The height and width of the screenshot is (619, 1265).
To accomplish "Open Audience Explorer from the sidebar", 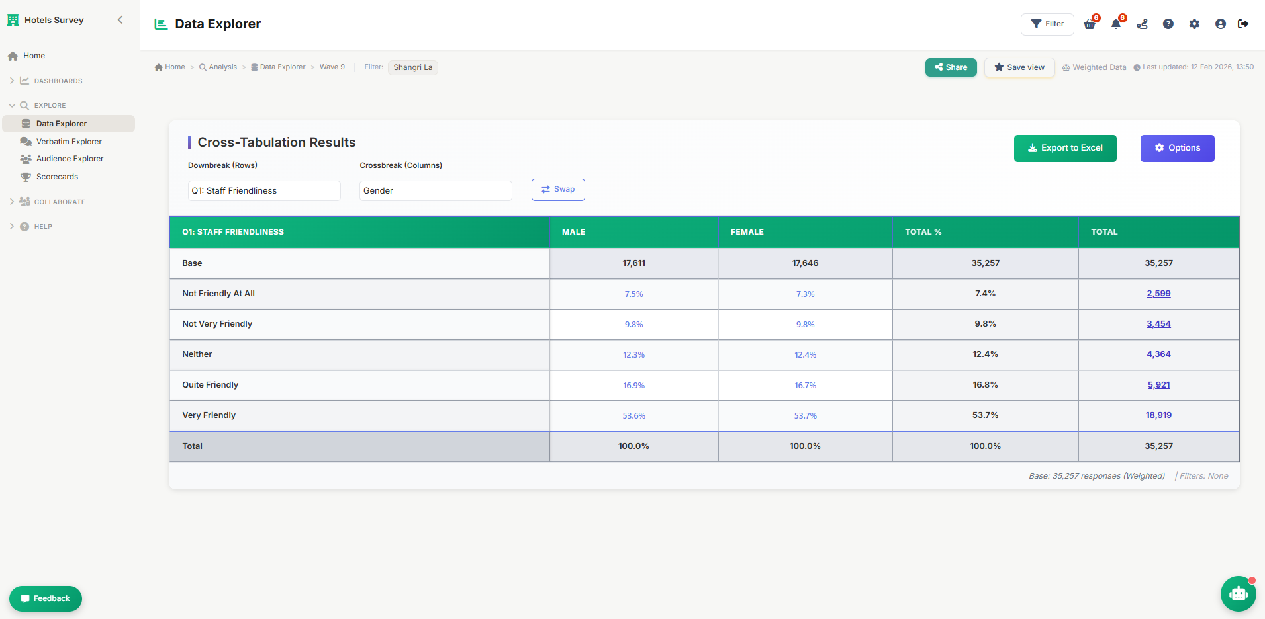I will [70, 159].
